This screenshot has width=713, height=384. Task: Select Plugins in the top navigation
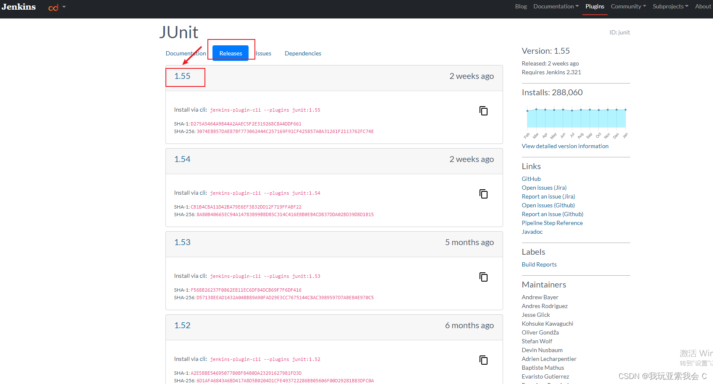pyautogui.click(x=595, y=6)
